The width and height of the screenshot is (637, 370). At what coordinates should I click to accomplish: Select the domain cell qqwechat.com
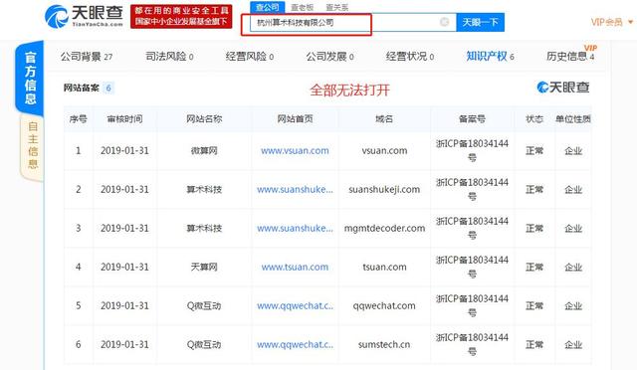[x=384, y=305]
